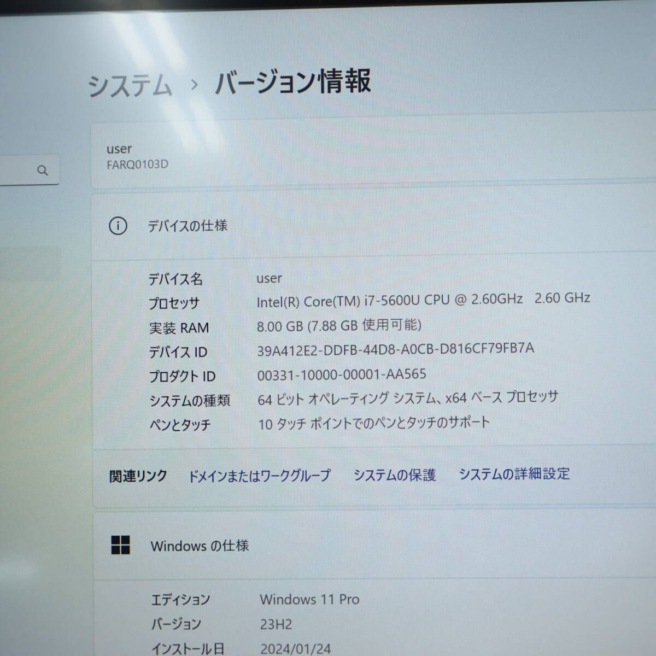
Task: Select the デバイス ID label
Action: (178, 352)
